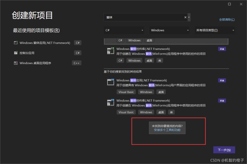The width and height of the screenshot is (247, 164).
Task: Click the 库 tag of the C# control library
Action: click(x=160, y=60)
